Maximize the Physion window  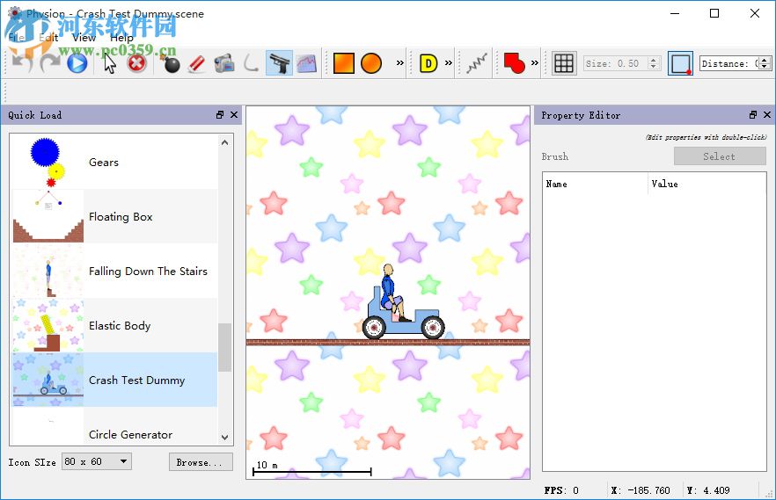coord(714,13)
